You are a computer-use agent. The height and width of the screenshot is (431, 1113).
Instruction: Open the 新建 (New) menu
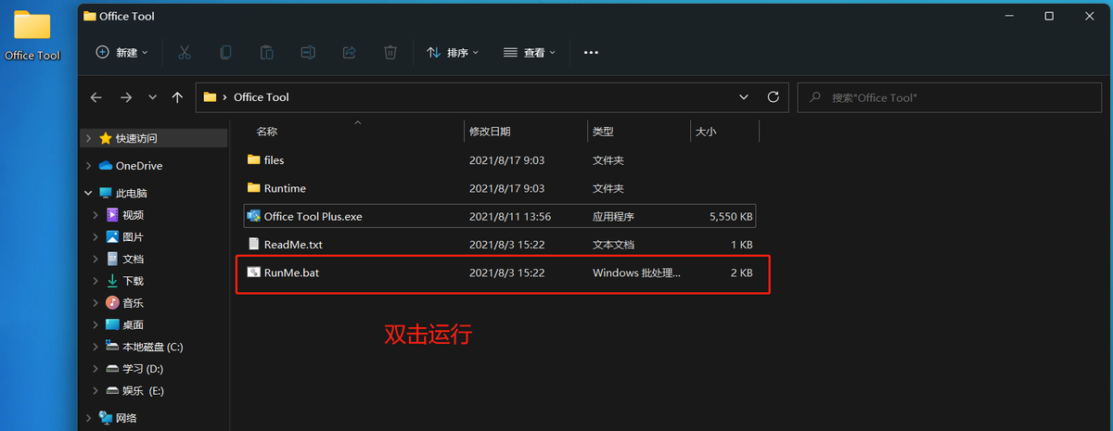click(122, 53)
